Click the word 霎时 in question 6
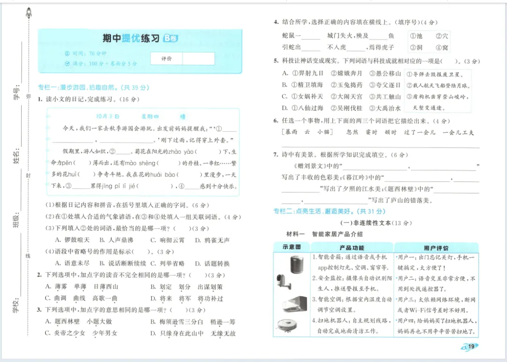Viewport: 507px width, 362px height. (371, 132)
